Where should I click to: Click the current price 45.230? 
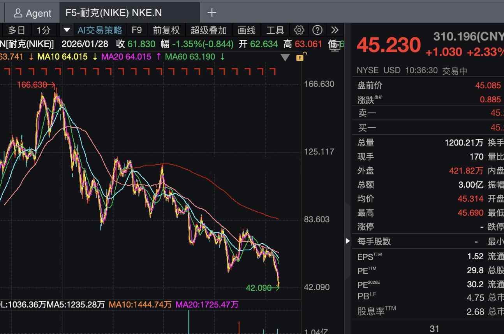pyautogui.click(x=389, y=45)
